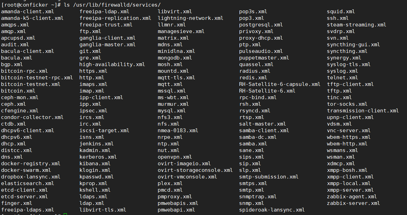Click the elasticsearch.xml filename
This screenshot has height=215, width=407.
(28, 183)
